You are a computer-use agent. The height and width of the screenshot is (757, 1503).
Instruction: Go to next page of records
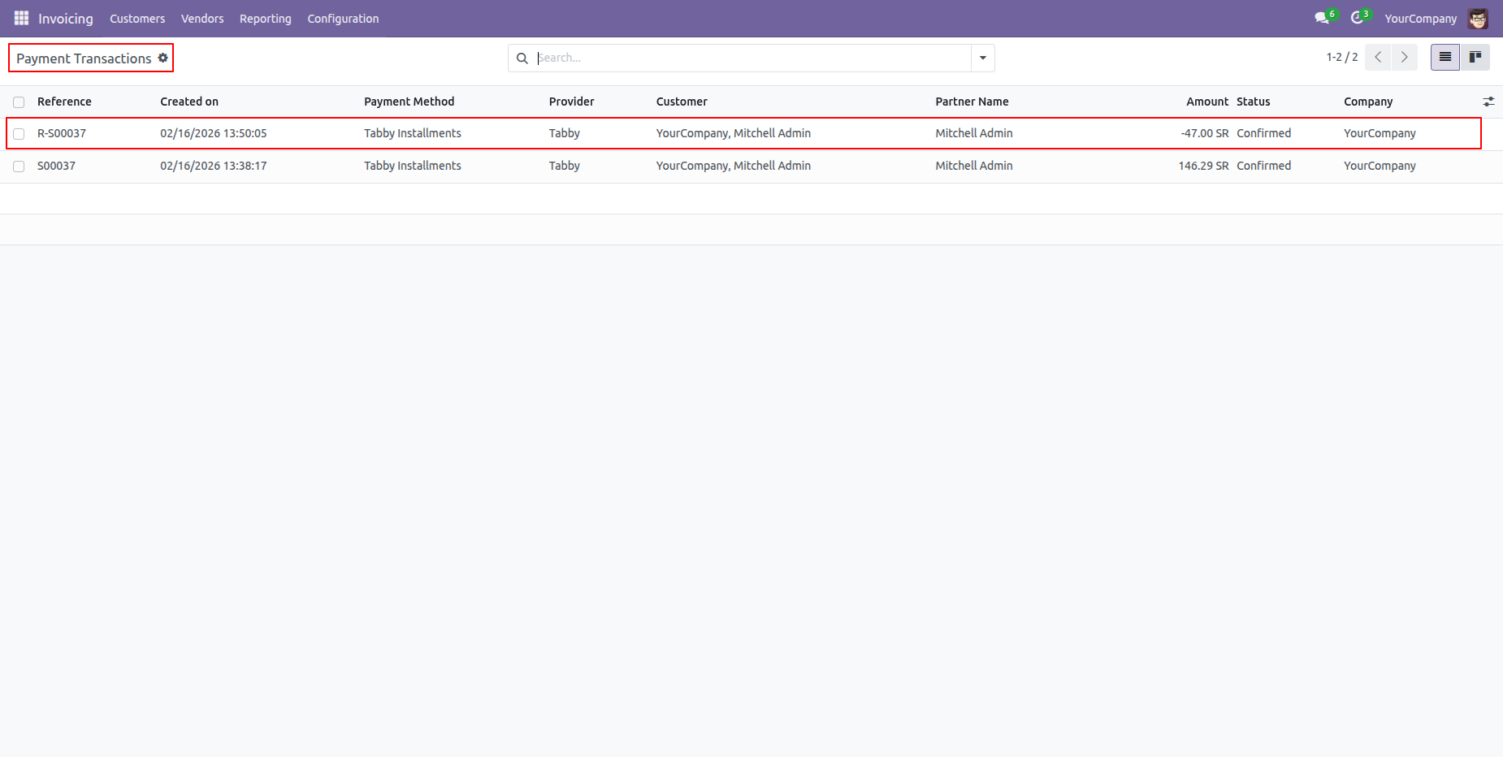(x=1404, y=58)
